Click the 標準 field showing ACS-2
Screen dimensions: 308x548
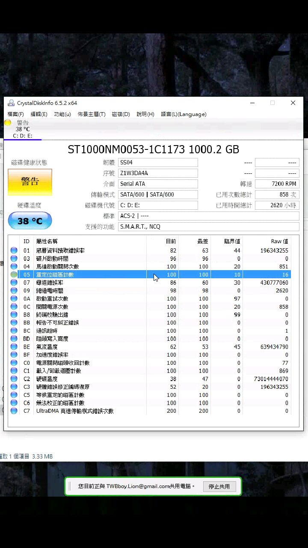tap(208, 216)
